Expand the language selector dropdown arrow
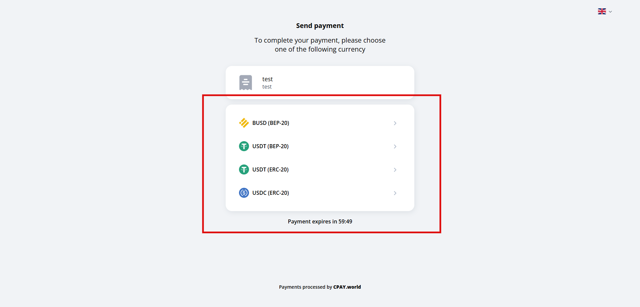Image resolution: width=640 pixels, height=307 pixels. pyautogui.click(x=610, y=12)
